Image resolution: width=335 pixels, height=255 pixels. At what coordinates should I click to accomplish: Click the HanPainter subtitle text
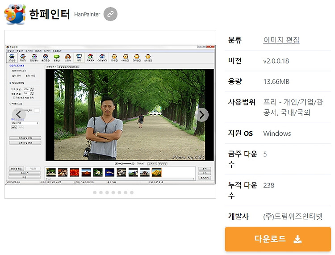coord(87,14)
